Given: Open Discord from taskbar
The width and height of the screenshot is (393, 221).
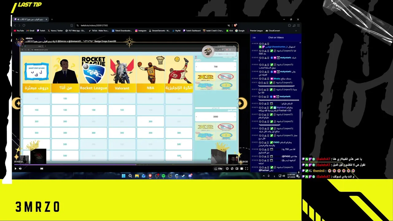Looking at the screenshot, I should (190, 176).
